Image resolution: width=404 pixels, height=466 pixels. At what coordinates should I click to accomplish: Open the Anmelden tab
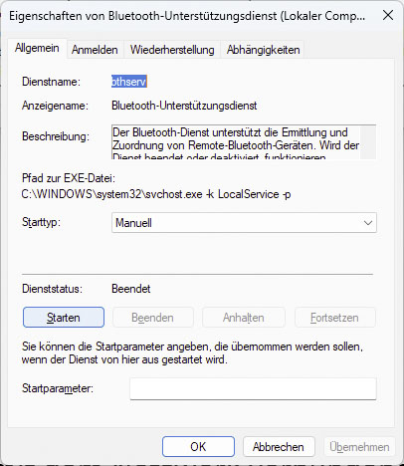click(95, 50)
